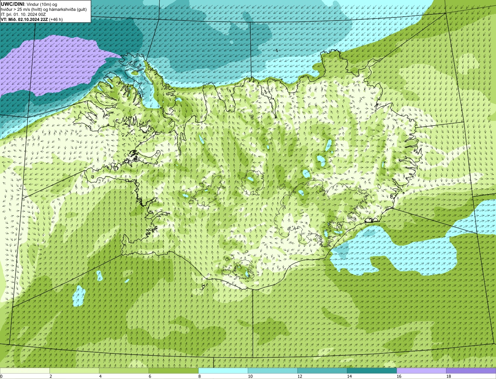The height and width of the screenshot is (379, 496).
Task: Click the initial time "IT: þri. 01. 10. 2024 00Z"
Action: coord(23,14)
